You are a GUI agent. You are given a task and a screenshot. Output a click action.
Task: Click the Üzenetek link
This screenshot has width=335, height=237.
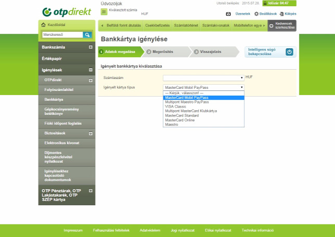243,14
